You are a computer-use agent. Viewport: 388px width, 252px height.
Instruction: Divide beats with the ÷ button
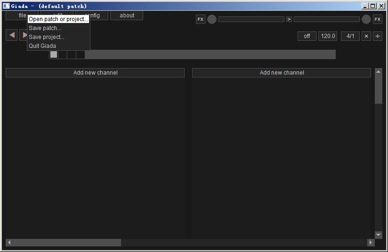(x=378, y=36)
